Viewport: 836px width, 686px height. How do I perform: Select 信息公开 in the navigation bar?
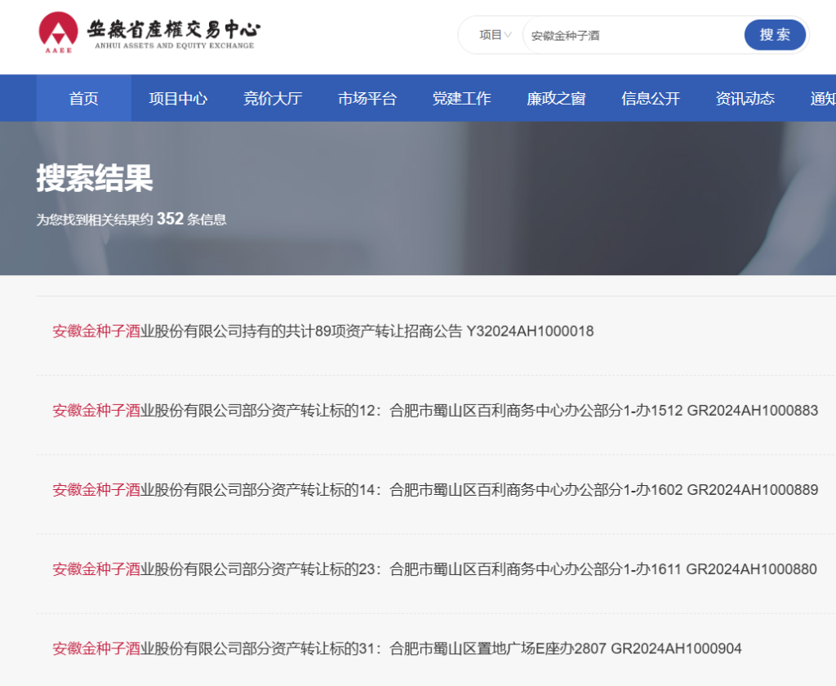[651, 98]
